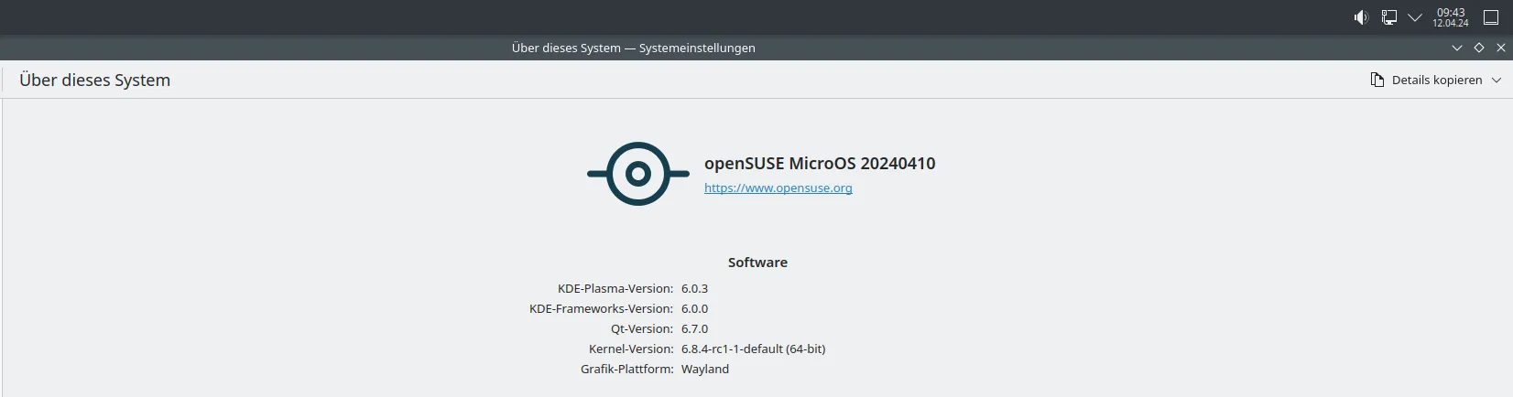The height and width of the screenshot is (397, 1513).
Task: Minimize the Systemeinstellungen window
Action: (x=1457, y=48)
